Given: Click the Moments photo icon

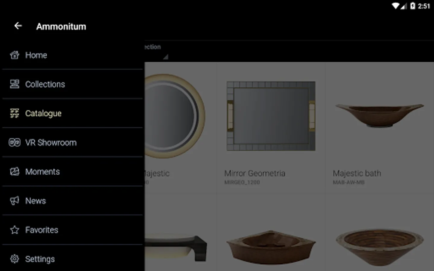Looking at the screenshot, I should coord(14,172).
